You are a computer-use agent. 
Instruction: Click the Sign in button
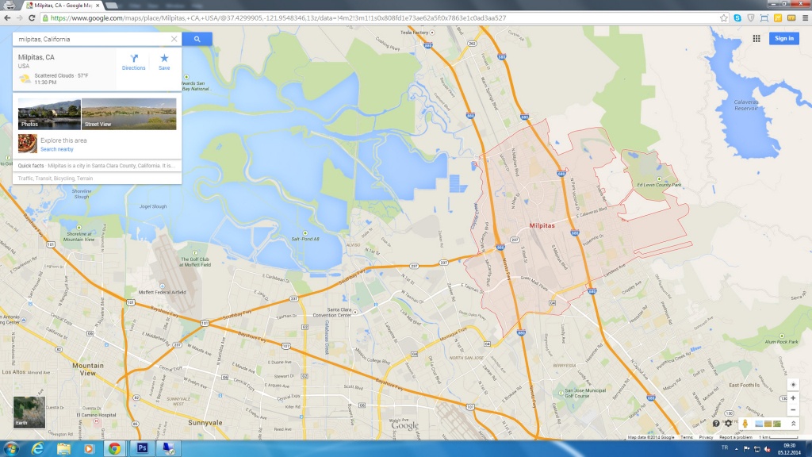(783, 38)
